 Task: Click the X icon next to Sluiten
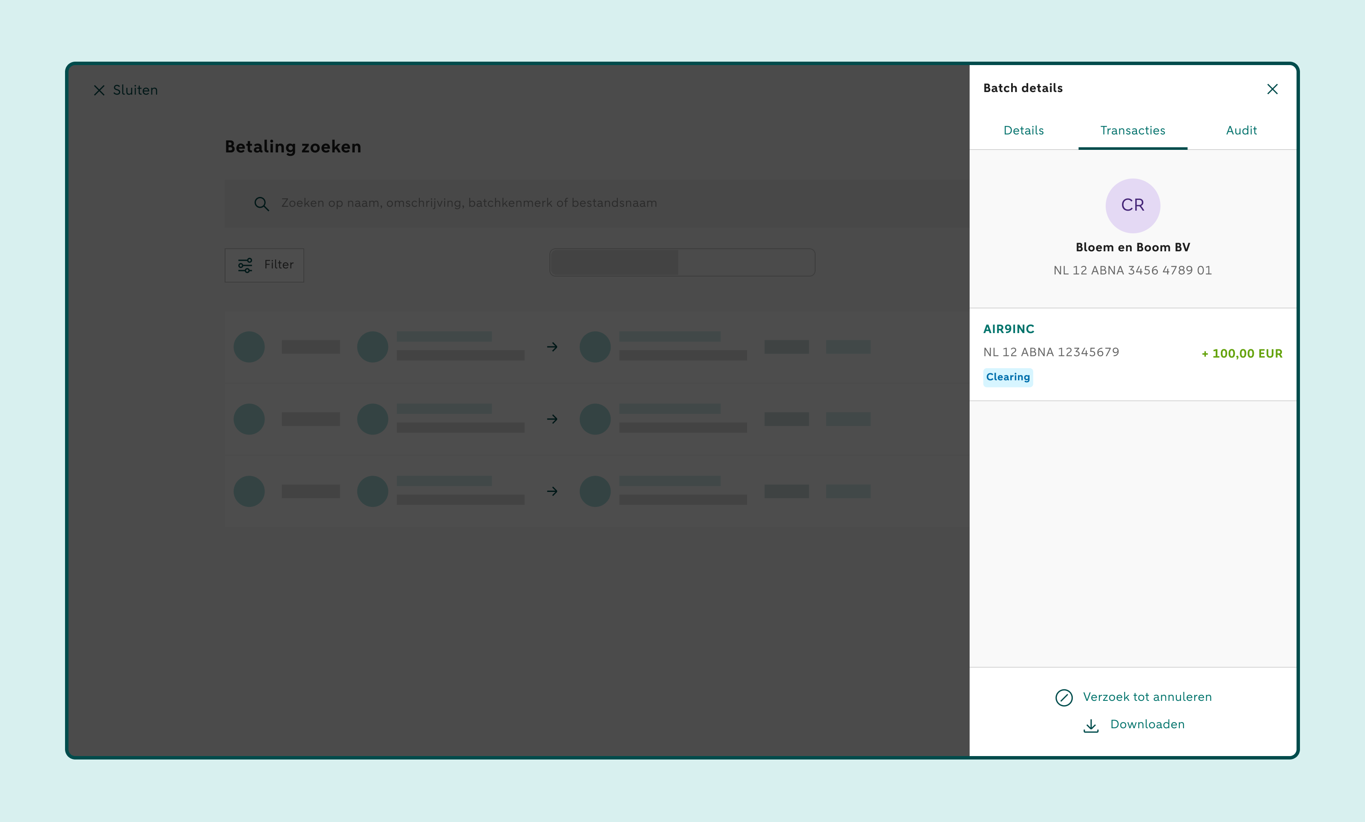[x=99, y=90]
